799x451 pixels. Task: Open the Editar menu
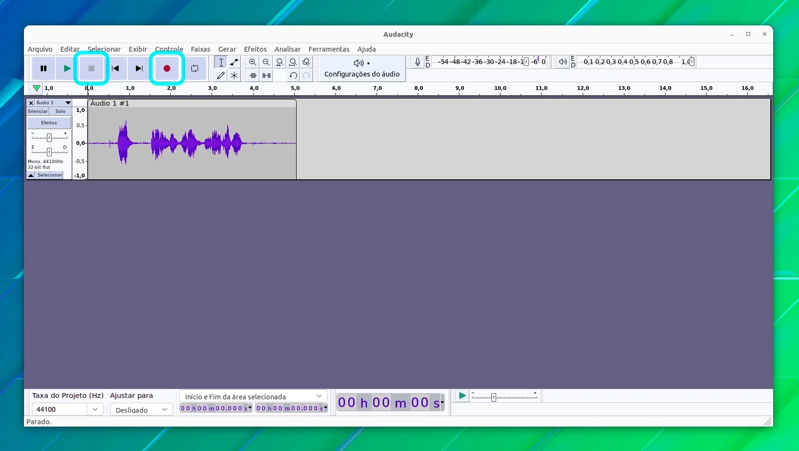coord(70,49)
